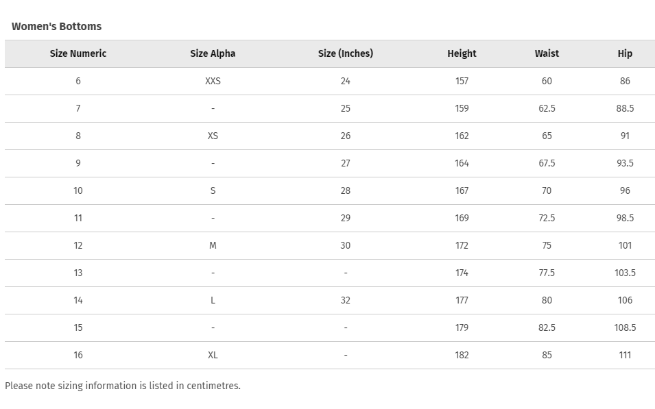The width and height of the screenshot is (655, 409).
Task: Click the waist value 82.5
Action: pos(547,327)
